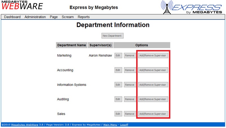Viewport: 226px width, 128px height.
Task: Add/Remove Supervisor for Accounting department
Action: 153,70
